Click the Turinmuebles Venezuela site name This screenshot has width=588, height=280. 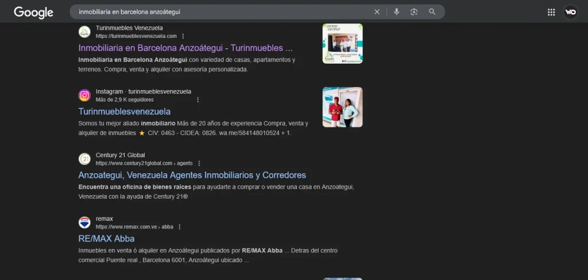pos(129,28)
